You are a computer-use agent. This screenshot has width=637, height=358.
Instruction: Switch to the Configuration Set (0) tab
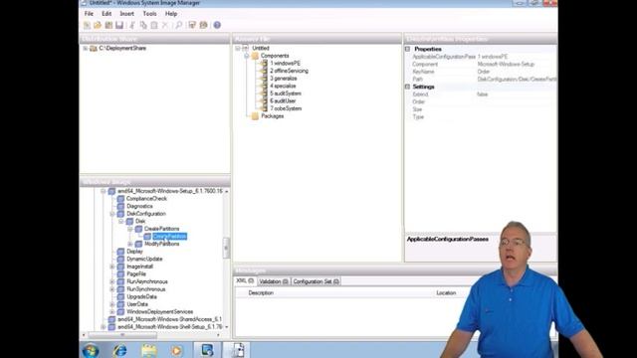click(317, 281)
